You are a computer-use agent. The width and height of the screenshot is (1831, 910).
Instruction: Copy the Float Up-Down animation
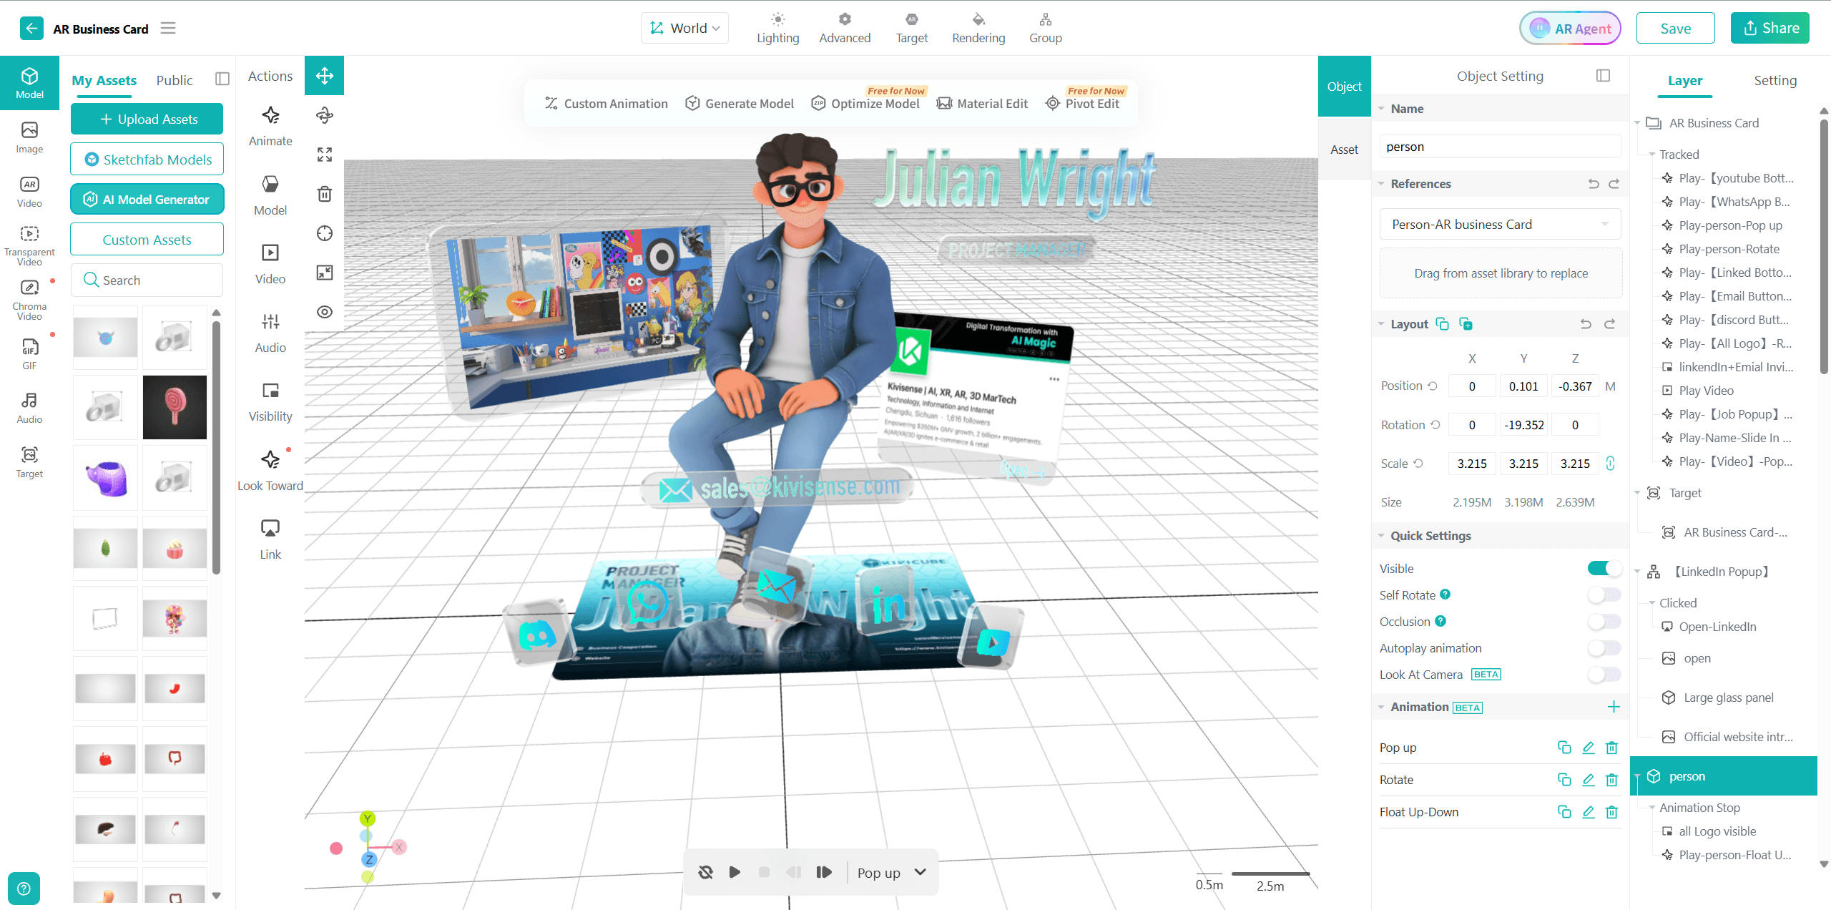(1564, 812)
